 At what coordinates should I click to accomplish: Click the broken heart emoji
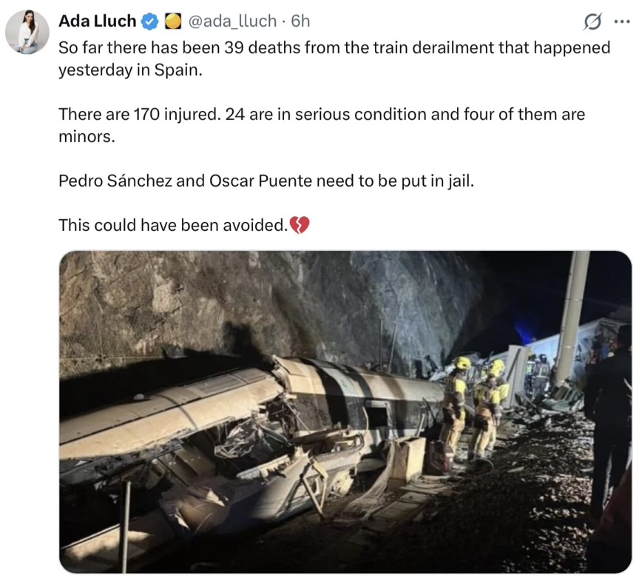(300, 225)
